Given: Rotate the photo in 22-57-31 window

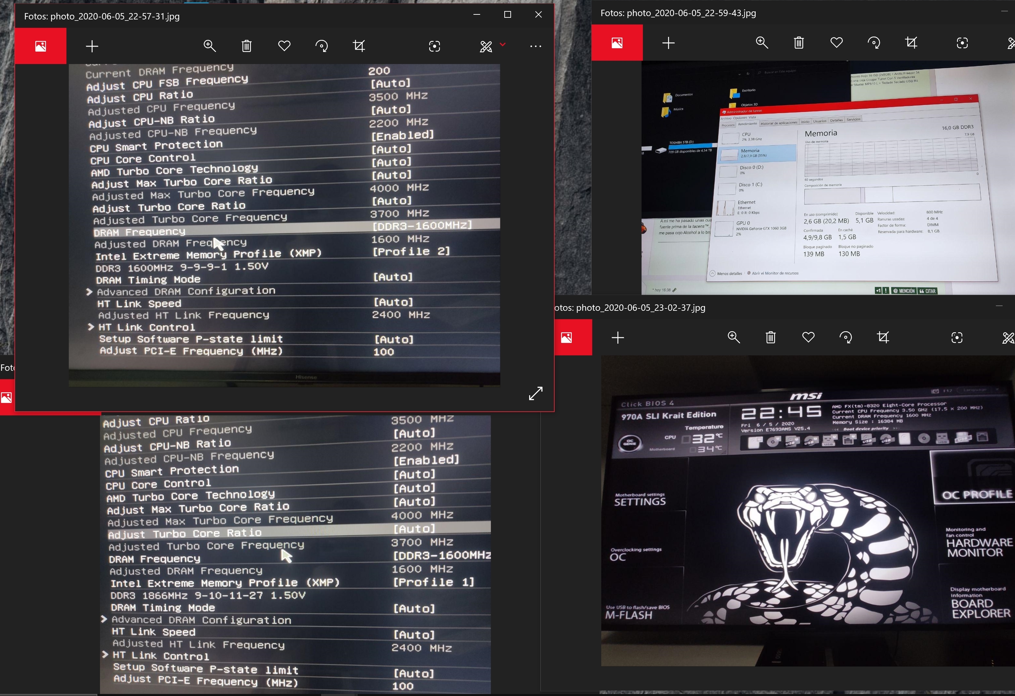Looking at the screenshot, I should tap(322, 46).
